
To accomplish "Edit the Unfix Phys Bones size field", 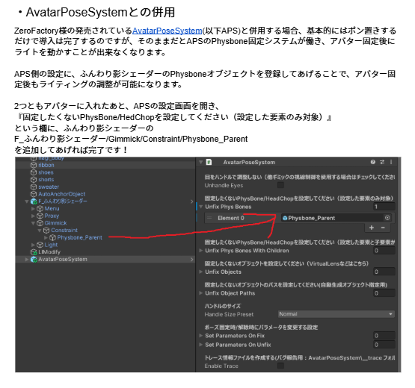I will 384,207.
